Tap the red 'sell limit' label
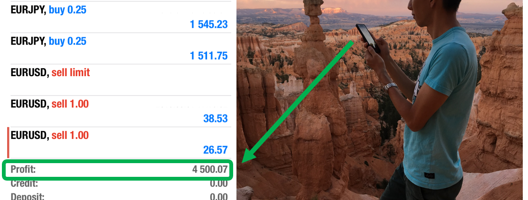 tap(71, 72)
